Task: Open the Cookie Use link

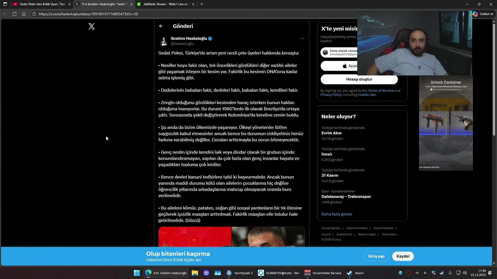Action: coord(367,95)
